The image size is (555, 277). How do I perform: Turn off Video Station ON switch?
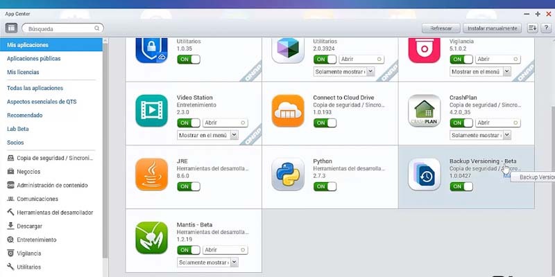click(x=189, y=123)
